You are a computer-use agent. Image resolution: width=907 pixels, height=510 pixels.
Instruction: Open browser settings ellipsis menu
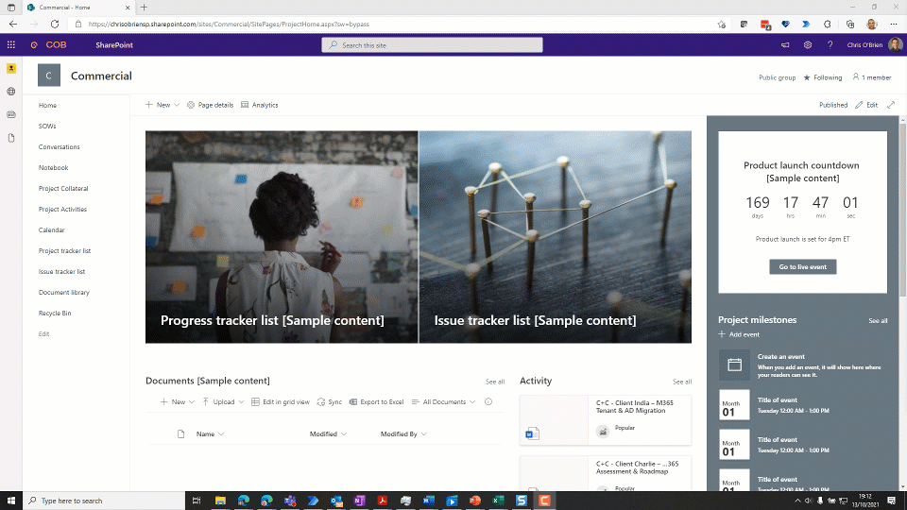coord(894,25)
